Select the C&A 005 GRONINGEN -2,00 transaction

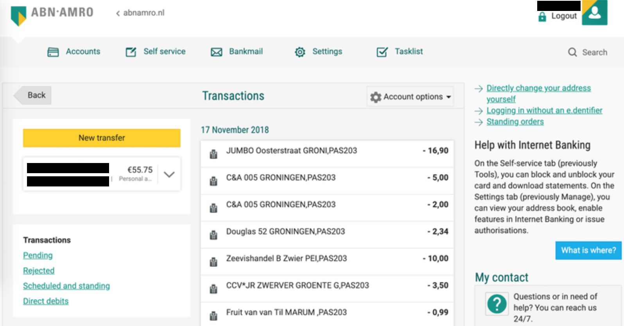point(327,208)
